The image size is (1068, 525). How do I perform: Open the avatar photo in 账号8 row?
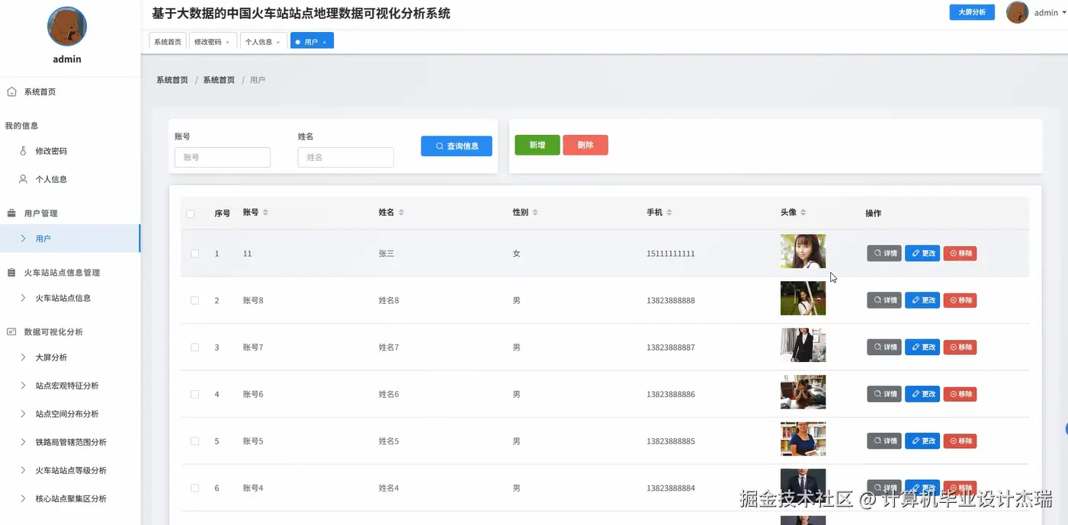coord(803,299)
